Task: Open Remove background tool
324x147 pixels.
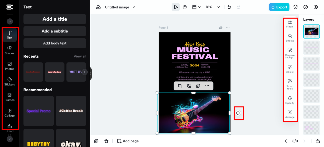Action: [x=290, y=53]
